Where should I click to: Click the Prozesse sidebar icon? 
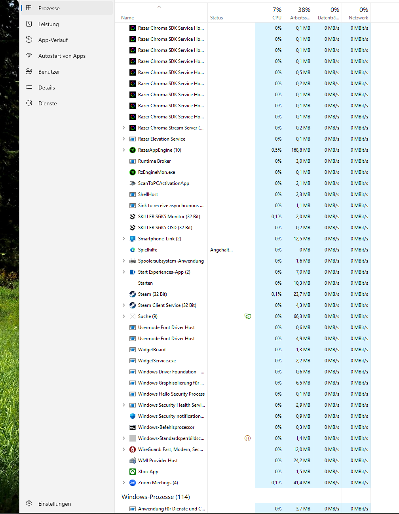(x=29, y=8)
